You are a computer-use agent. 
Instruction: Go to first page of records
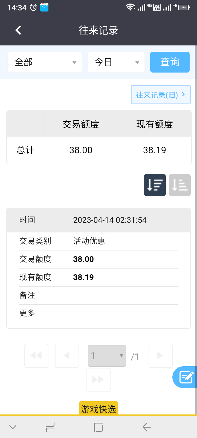(36, 356)
